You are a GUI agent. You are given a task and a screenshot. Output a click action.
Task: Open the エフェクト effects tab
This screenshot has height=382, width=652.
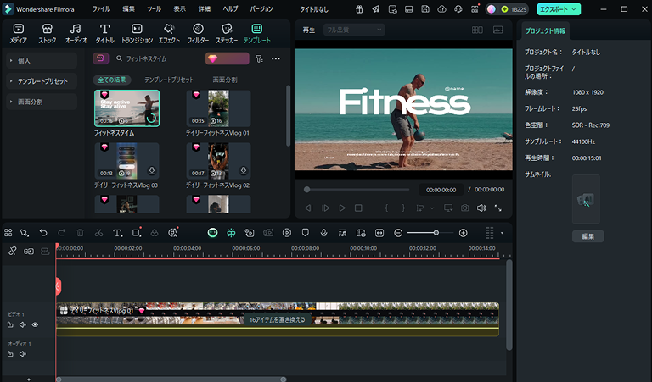169,34
